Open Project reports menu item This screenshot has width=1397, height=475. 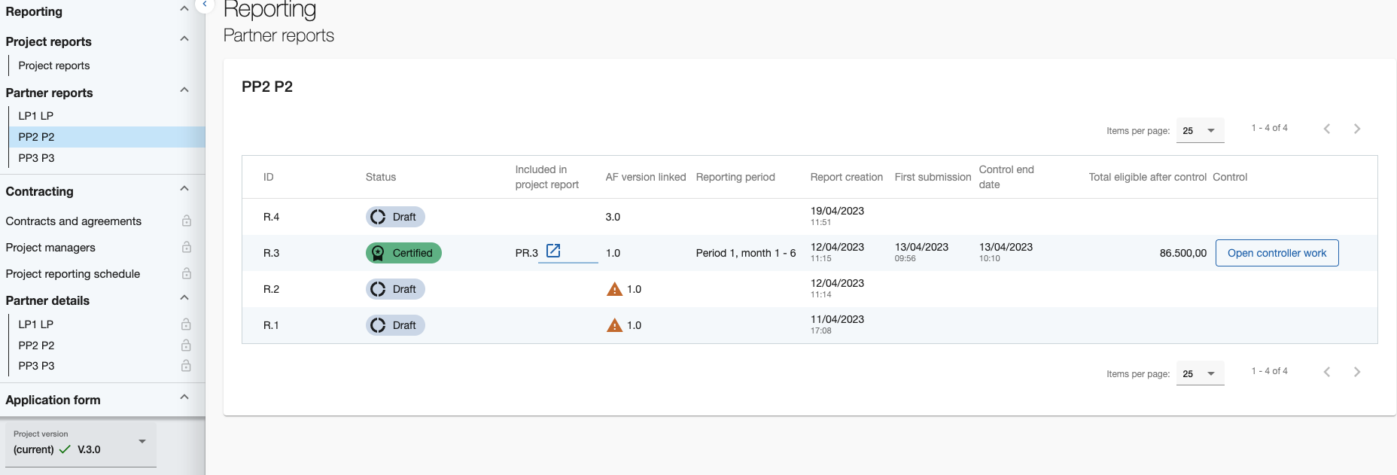point(54,65)
